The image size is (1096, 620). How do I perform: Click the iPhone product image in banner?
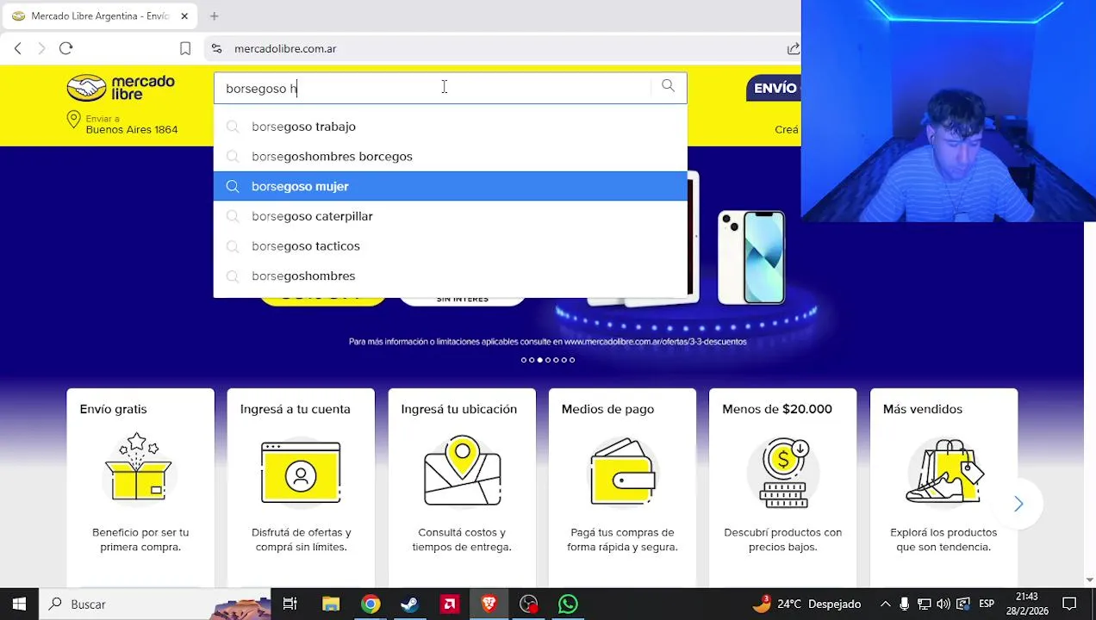point(752,257)
